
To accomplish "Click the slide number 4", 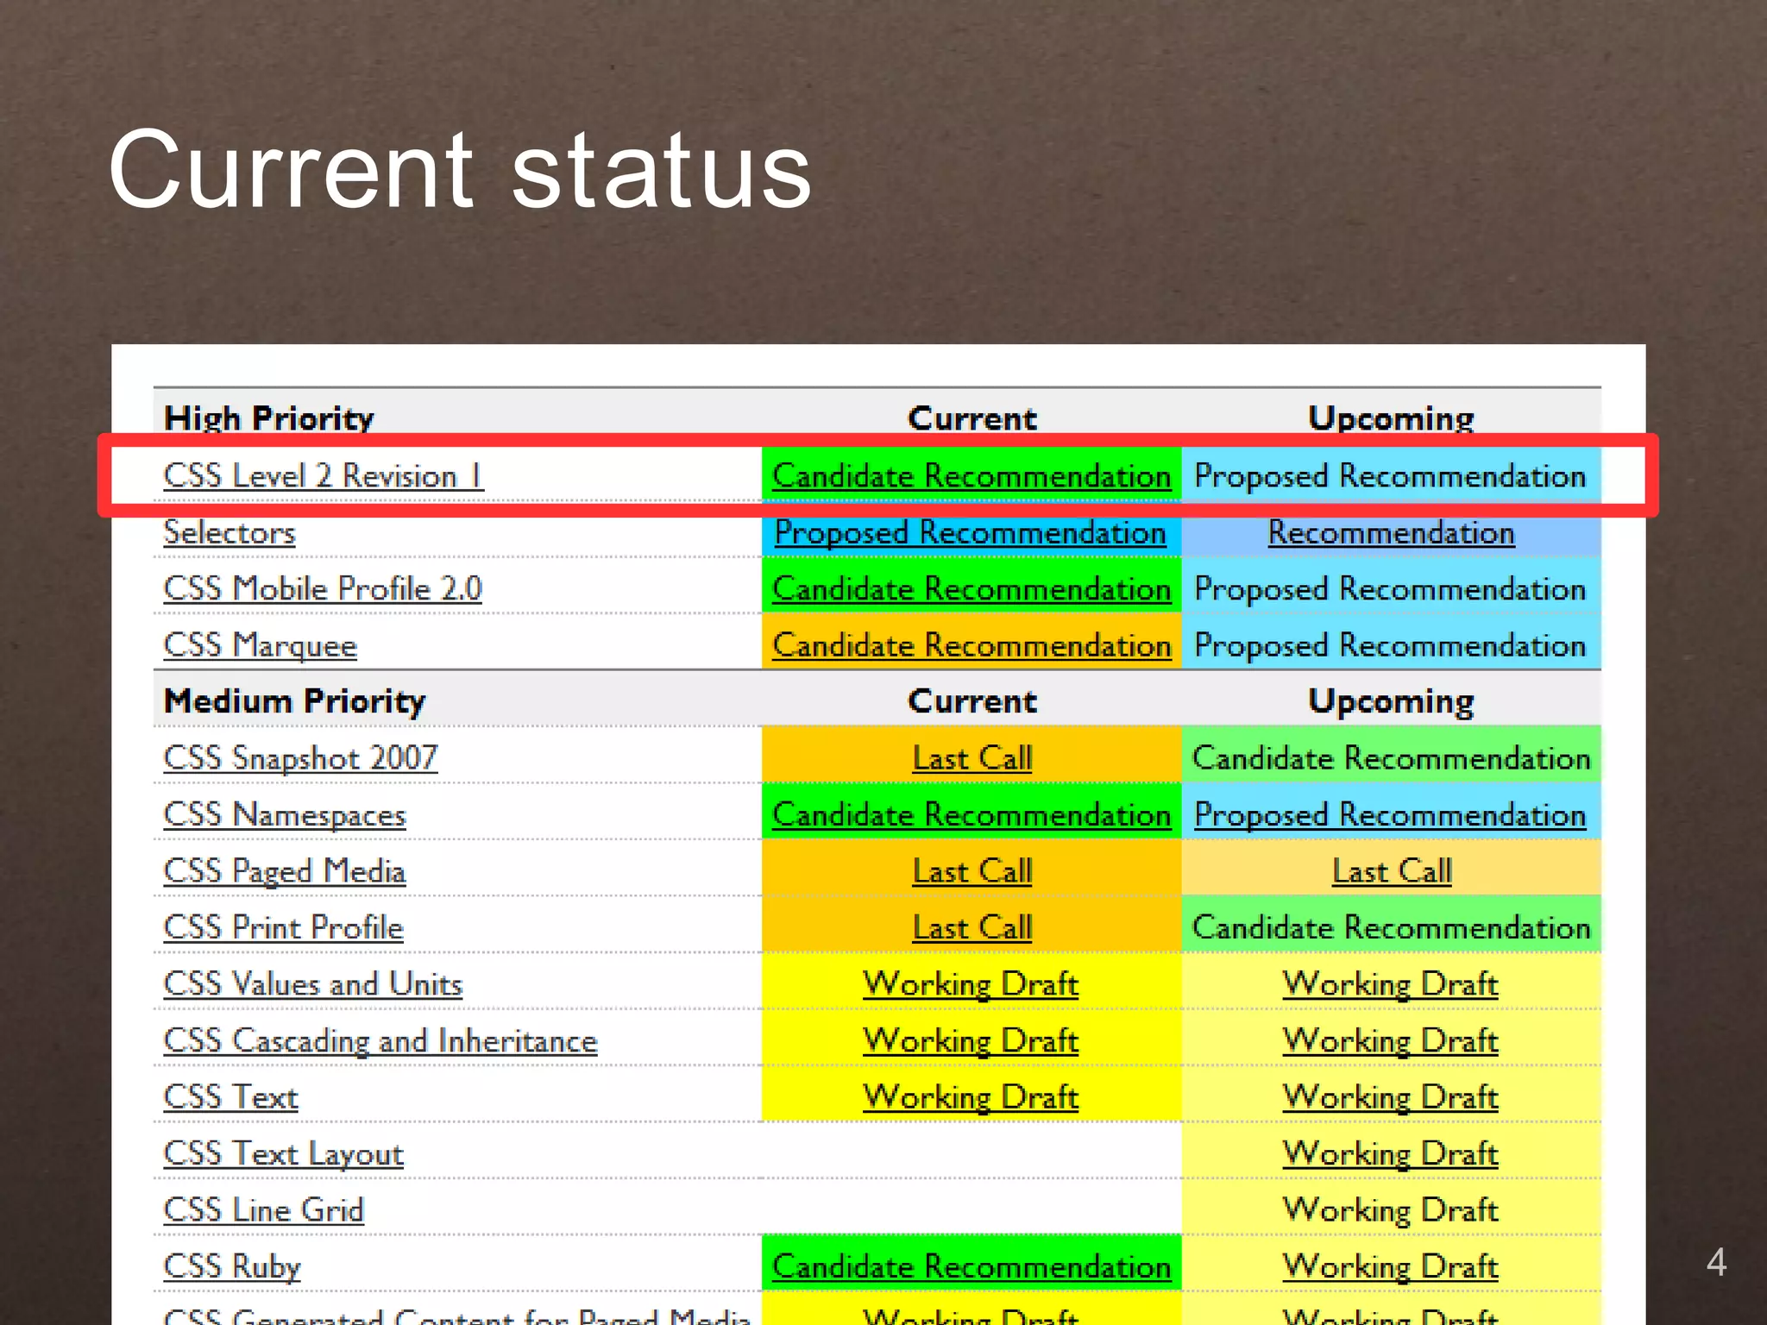I will click(1716, 1262).
